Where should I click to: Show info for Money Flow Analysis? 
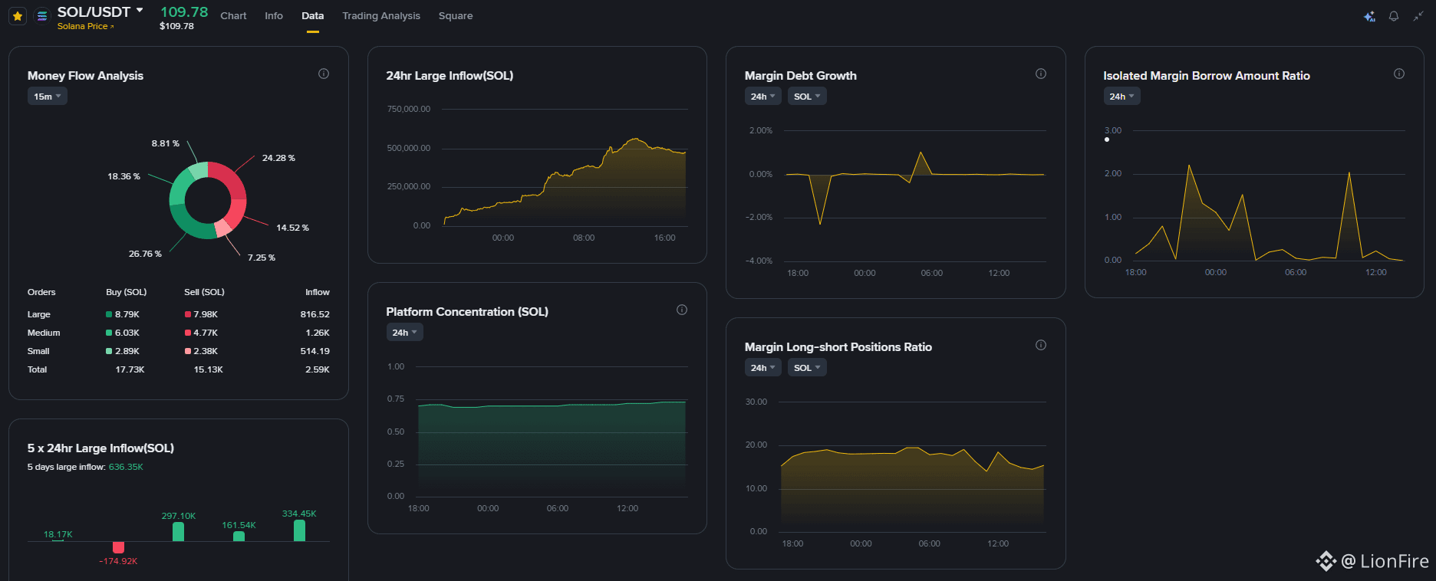(324, 74)
